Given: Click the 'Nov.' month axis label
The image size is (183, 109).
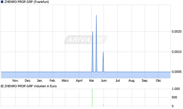Looking at the screenshot, I should (x=16, y=81).
